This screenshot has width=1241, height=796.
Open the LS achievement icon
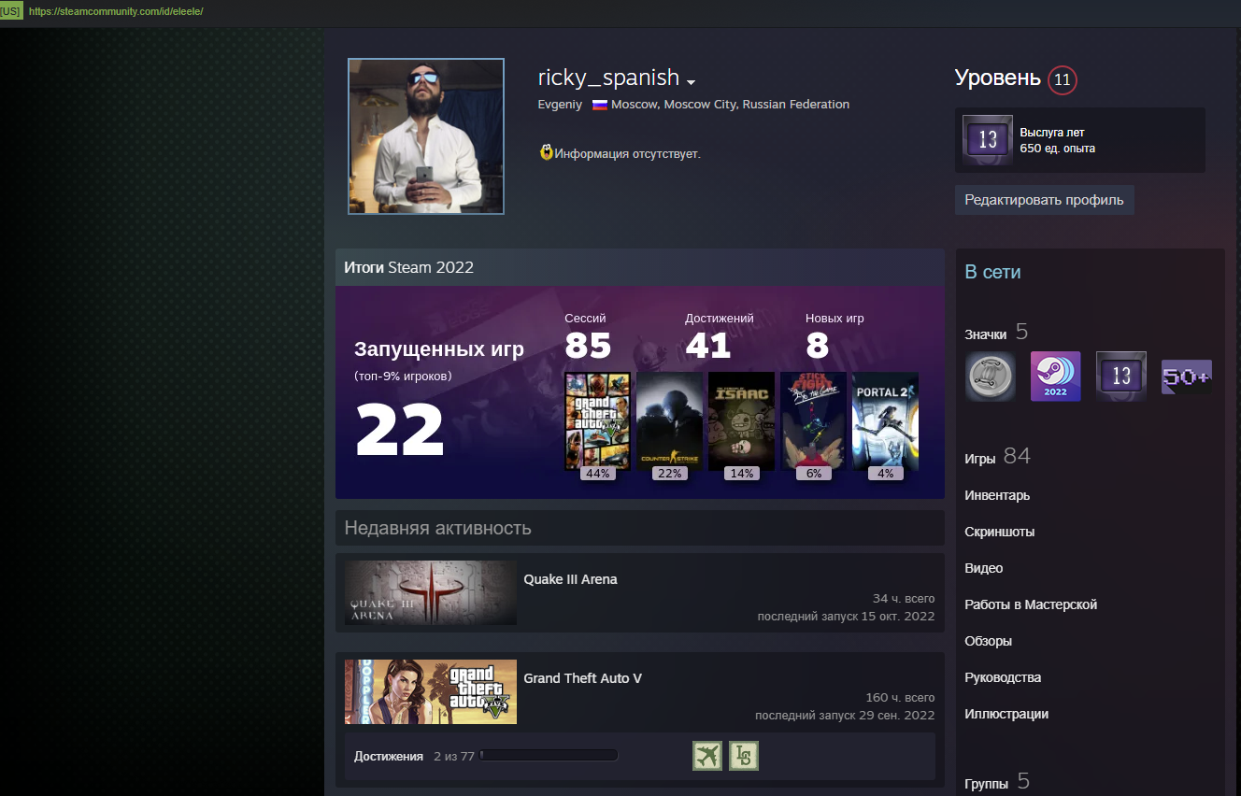point(744,756)
